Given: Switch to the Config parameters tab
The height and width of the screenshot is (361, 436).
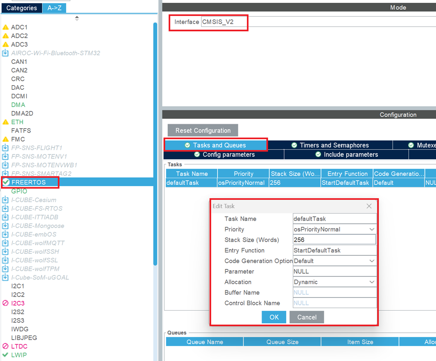Looking at the screenshot, I should (224, 154).
